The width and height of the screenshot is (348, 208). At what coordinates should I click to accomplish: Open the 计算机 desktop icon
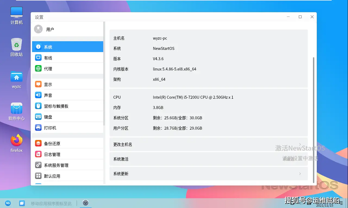click(x=17, y=16)
